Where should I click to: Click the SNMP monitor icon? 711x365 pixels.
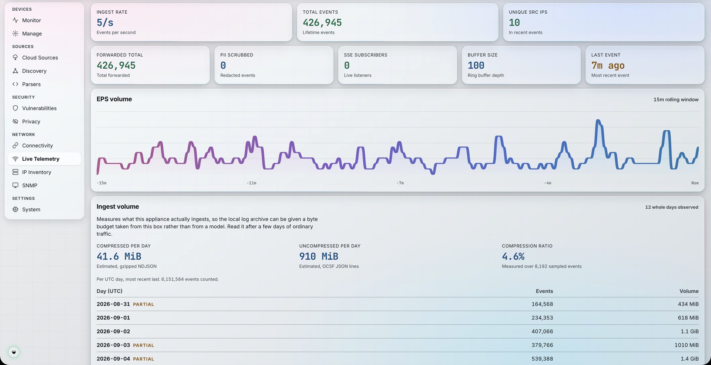15,185
